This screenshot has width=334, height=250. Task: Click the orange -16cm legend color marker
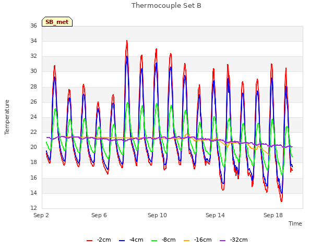pyautogui.click(x=187, y=241)
